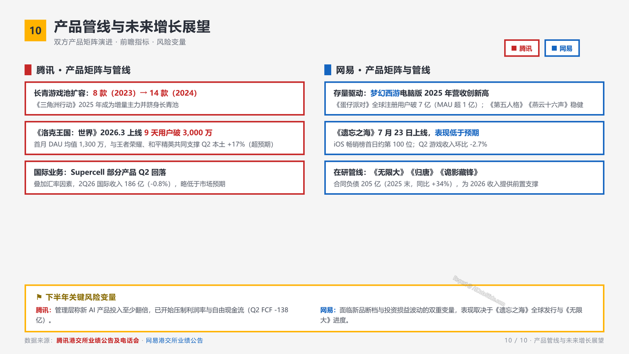Click heading 腾讯 · 产品矩阵与管线
Viewport: 629px width, 354px height.
point(83,70)
